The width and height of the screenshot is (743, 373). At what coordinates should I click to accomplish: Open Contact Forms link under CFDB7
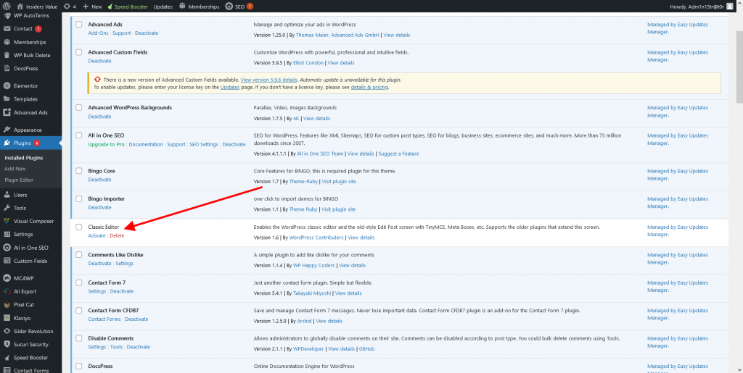(104, 319)
